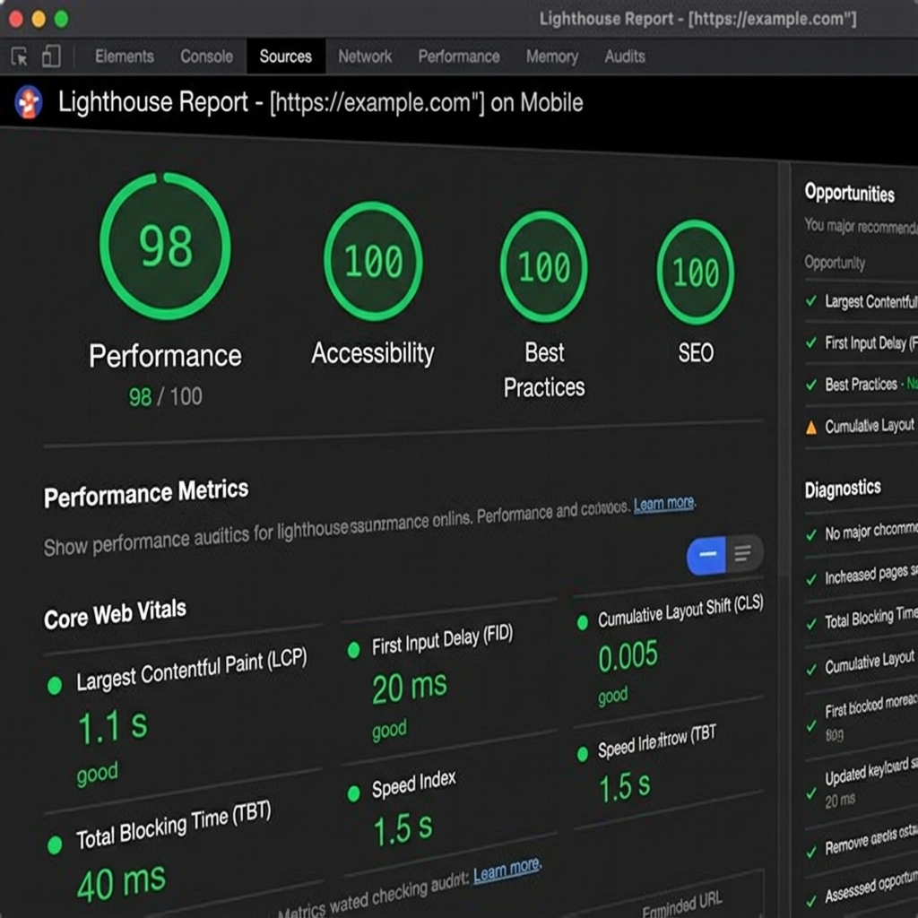This screenshot has width=918, height=918.
Task: Click checkmark beside Increased pages diagnostic
Action: [810, 580]
